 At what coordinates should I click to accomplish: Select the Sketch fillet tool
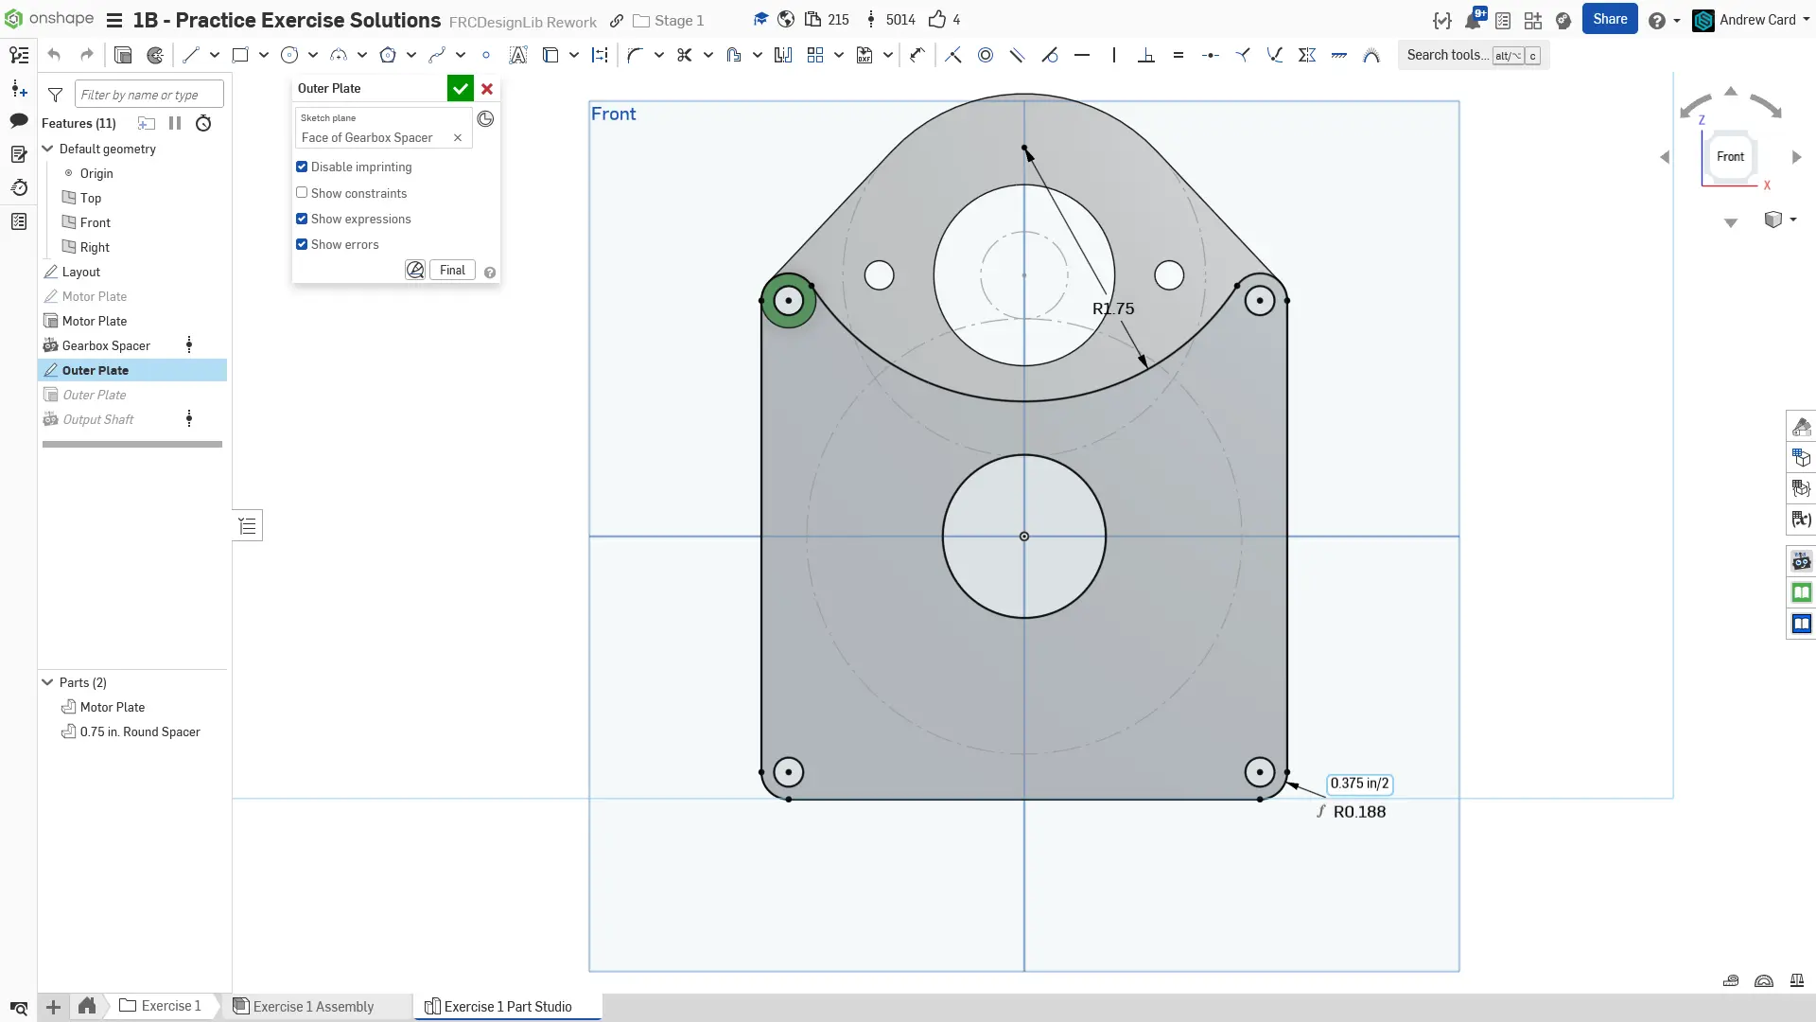[635, 55]
